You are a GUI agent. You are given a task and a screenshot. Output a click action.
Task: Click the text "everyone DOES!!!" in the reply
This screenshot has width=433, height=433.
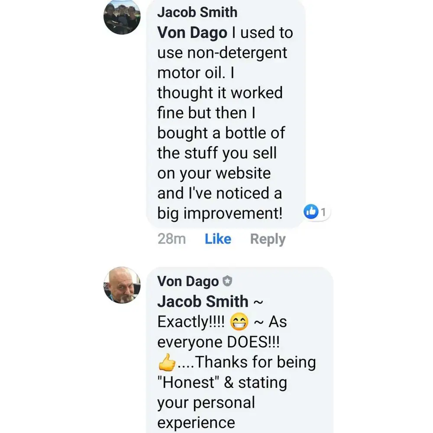(x=218, y=342)
